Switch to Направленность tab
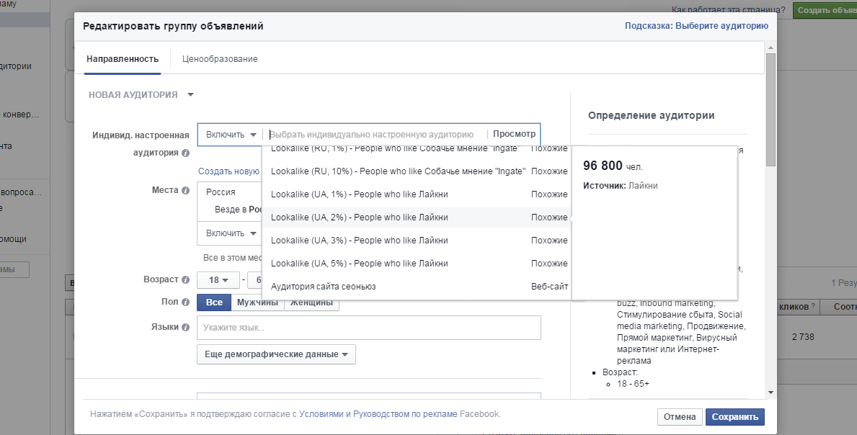Viewport: 857px width, 435px height. click(122, 59)
